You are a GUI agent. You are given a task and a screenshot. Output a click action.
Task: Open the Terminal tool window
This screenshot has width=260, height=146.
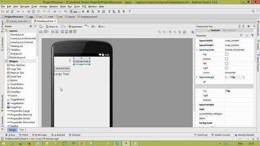click(x=74, y=135)
